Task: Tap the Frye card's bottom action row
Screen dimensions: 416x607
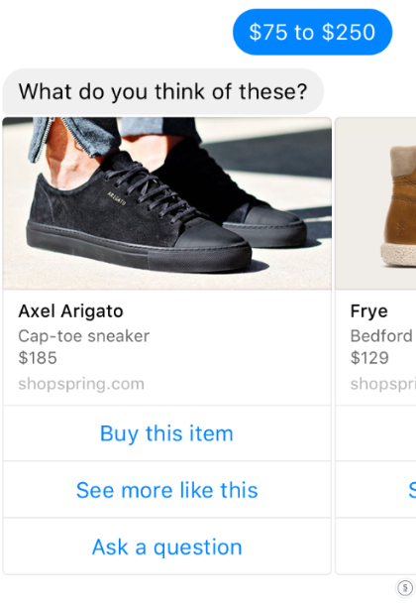Action: click(x=375, y=546)
